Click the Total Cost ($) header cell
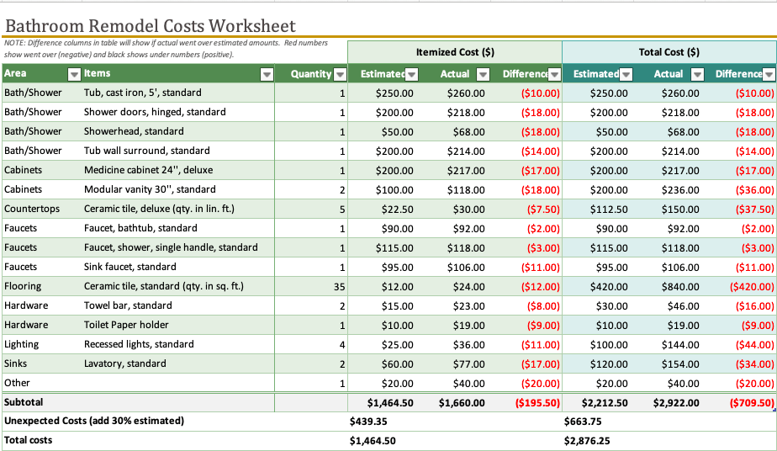This screenshot has height=451, width=777. (669, 52)
